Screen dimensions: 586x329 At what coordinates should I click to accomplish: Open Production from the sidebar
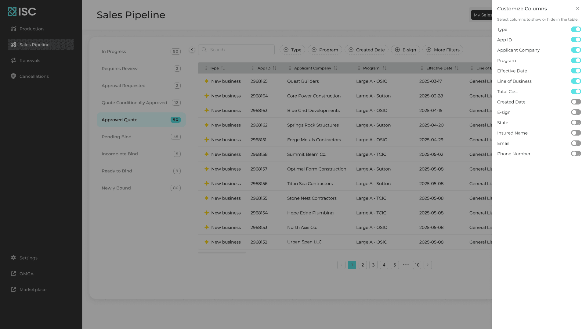click(41, 29)
